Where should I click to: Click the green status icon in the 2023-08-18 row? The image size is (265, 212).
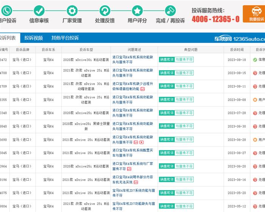click(x=255, y=60)
